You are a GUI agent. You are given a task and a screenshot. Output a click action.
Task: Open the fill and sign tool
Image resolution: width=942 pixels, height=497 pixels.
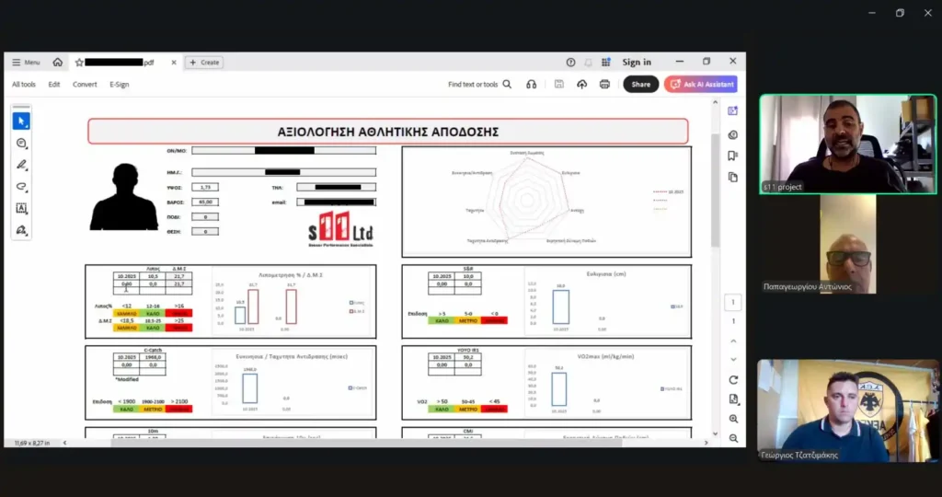tap(21, 230)
